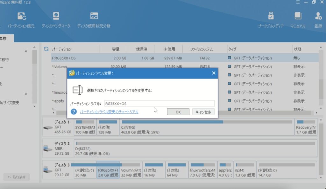Collapse the lower left-panel section chevron
The image size is (326, 189).
coord(26,94)
